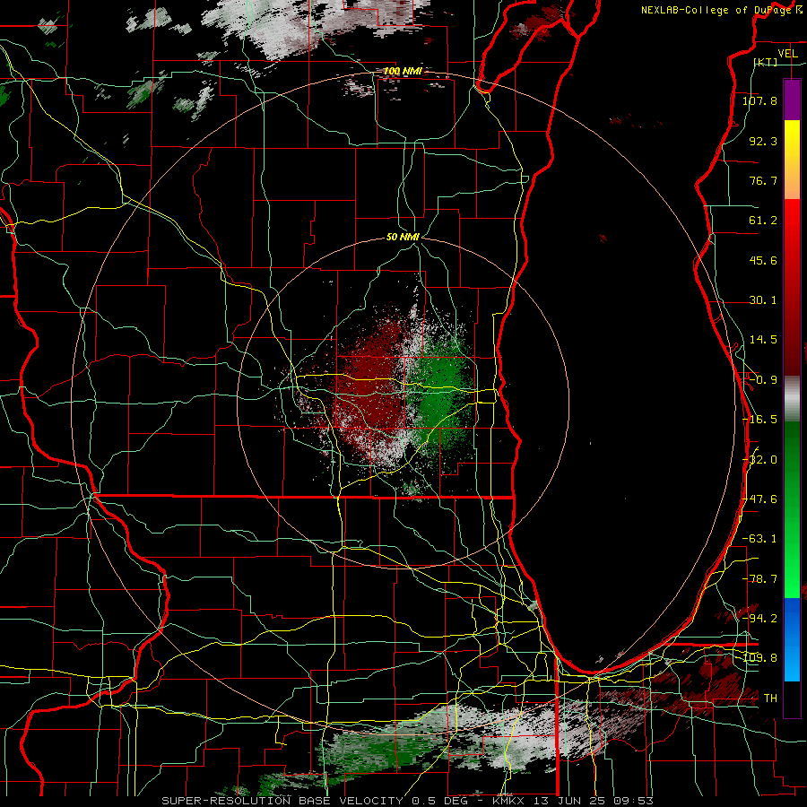Pick the gray near-zero segment of the color bar

[x=792, y=399]
